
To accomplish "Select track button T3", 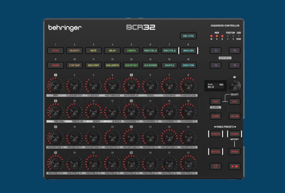I will click(216, 65).
